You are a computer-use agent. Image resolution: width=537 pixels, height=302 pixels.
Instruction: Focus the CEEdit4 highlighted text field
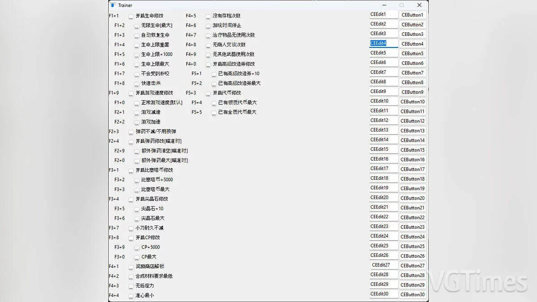point(384,43)
